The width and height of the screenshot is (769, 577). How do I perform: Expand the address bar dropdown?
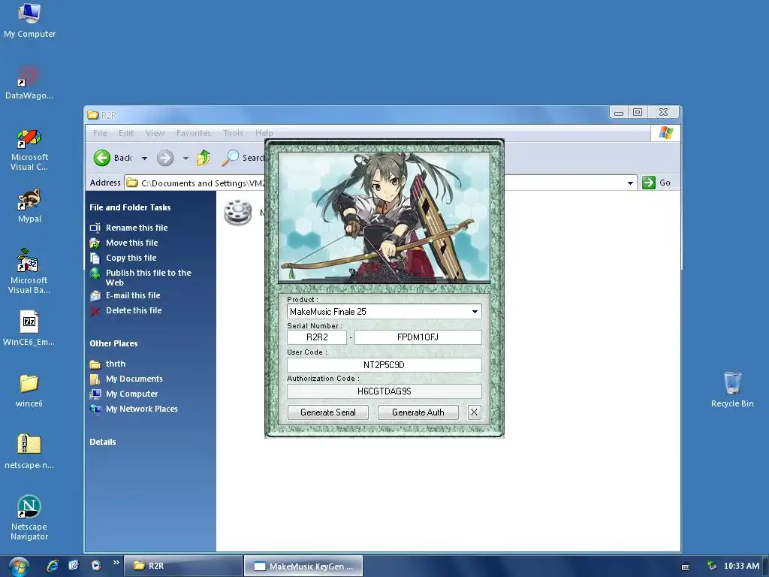(630, 183)
